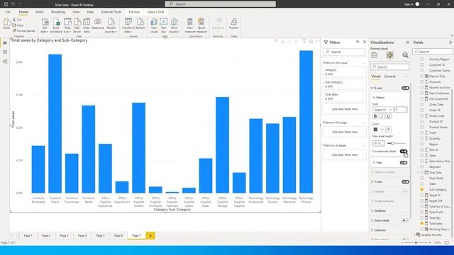Expand the Title subsection chevron
The width and height of the screenshot is (454, 255).
click(x=374, y=163)
